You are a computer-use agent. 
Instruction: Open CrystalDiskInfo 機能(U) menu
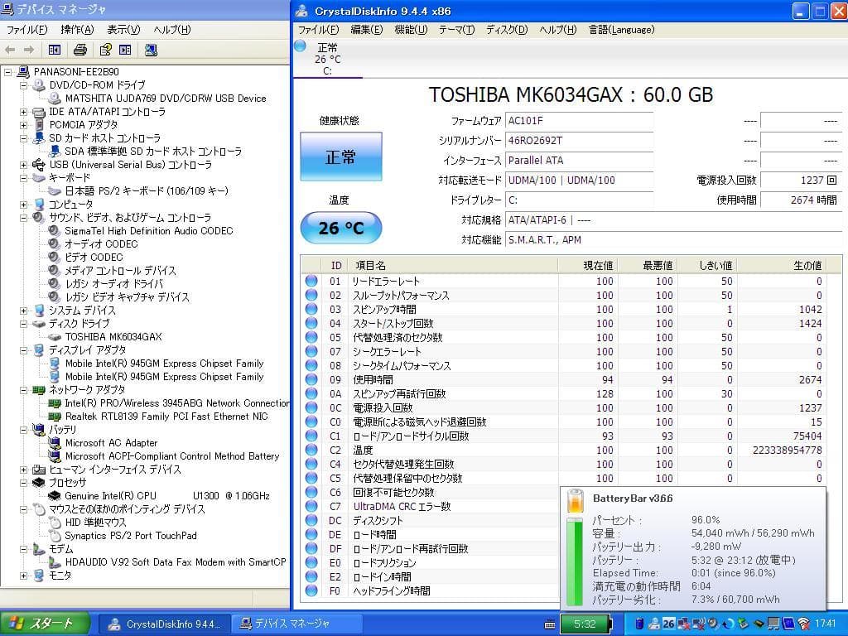411,30
